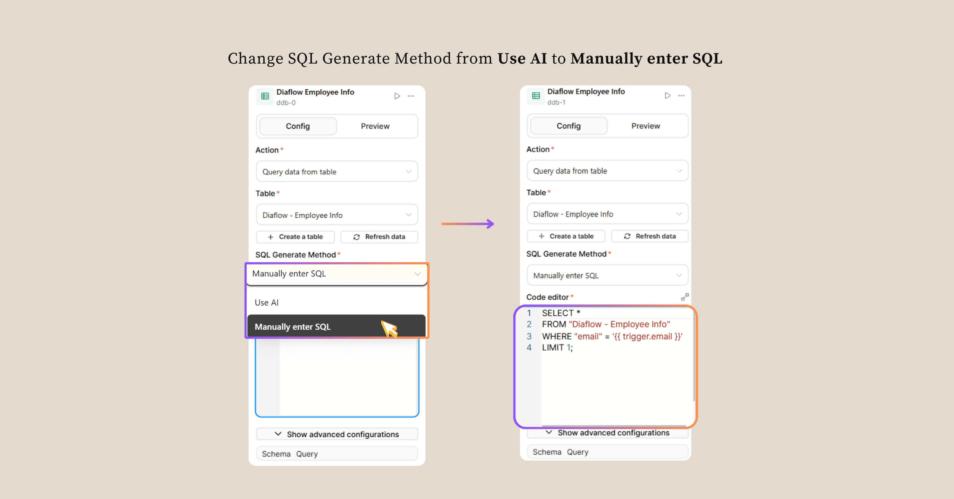Show advanced configurations in ddb-1 panel

click(x=607, y=433)
